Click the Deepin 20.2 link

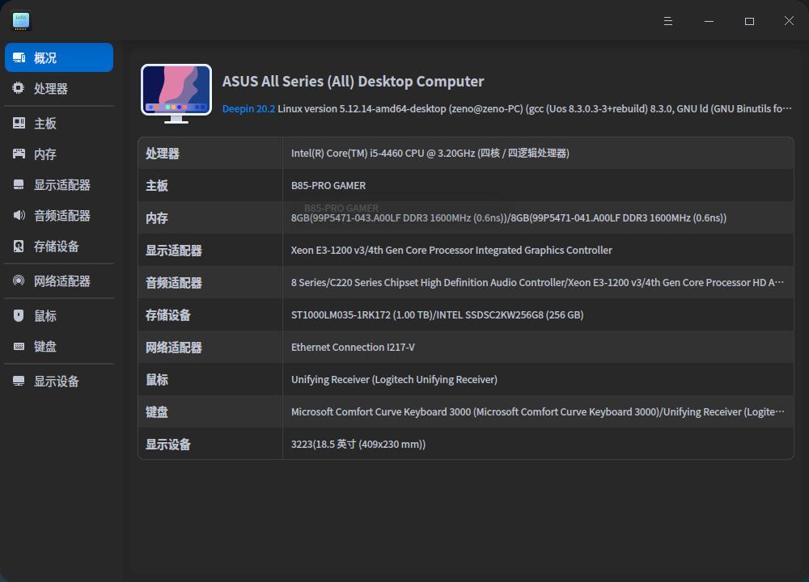coord(248,109)
